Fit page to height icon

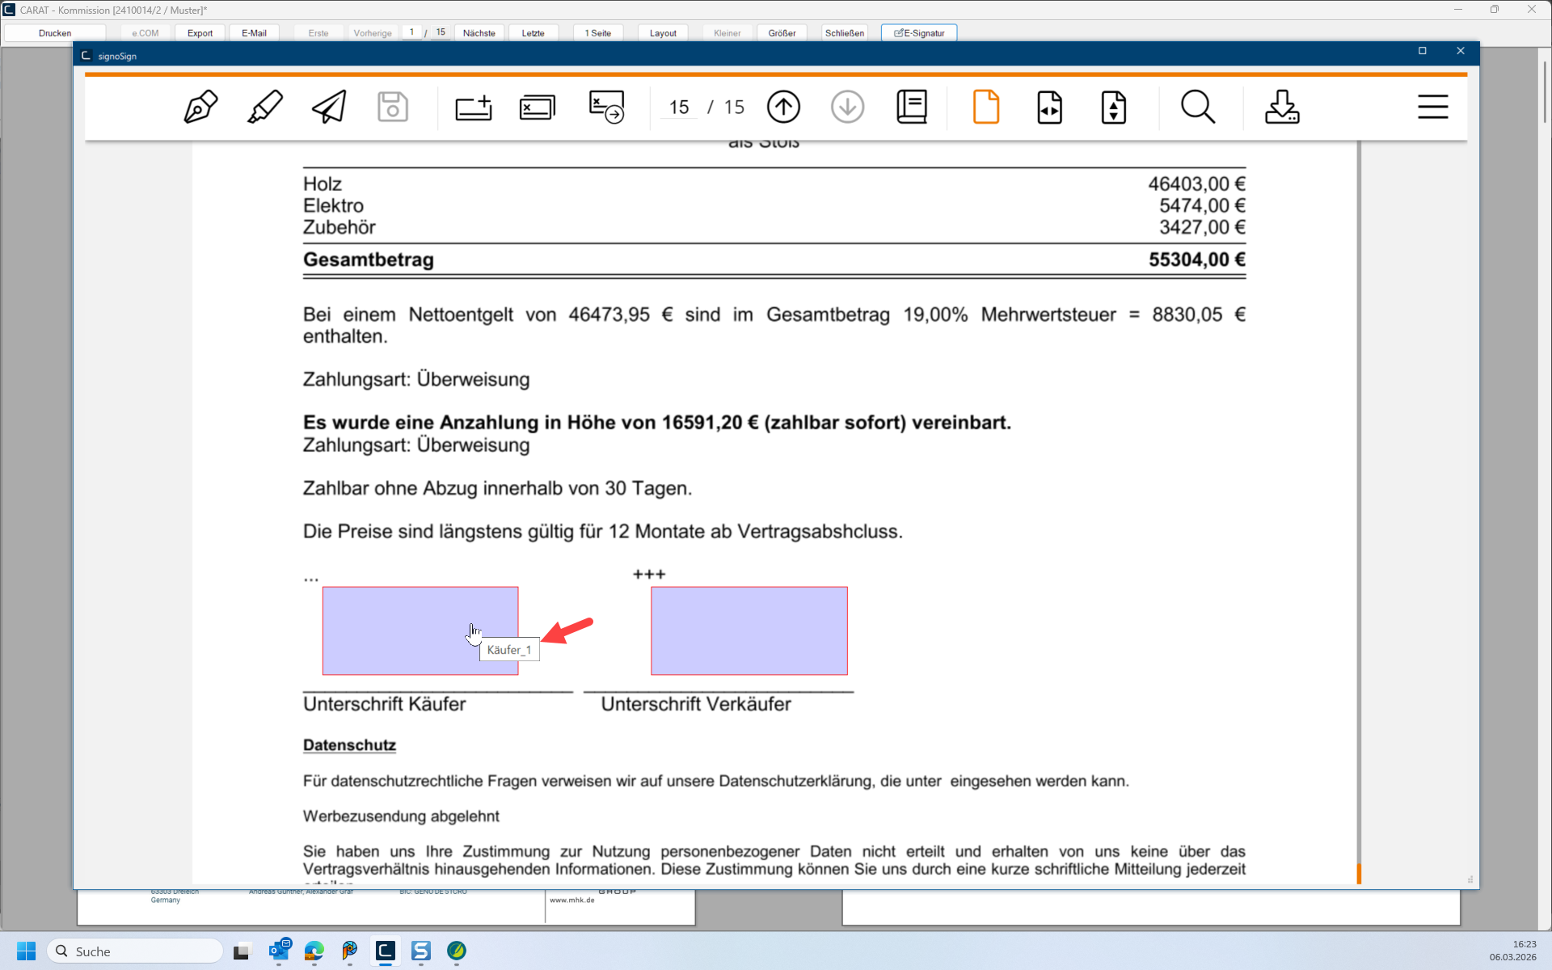[x=1113, y=107]
